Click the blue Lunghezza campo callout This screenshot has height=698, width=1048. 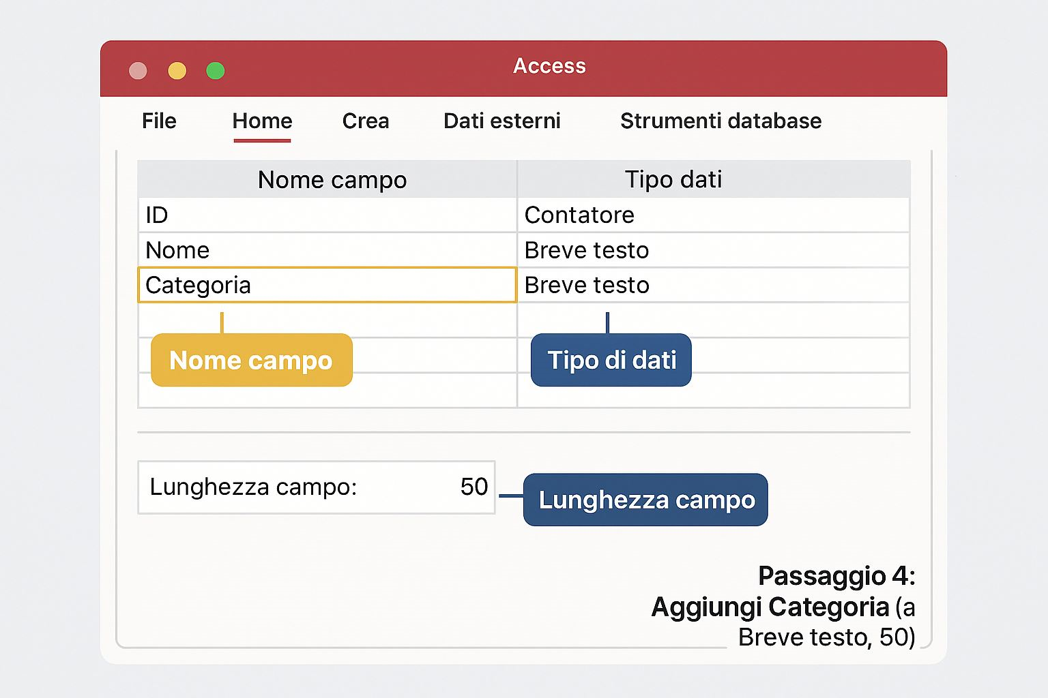pos(646,500)
